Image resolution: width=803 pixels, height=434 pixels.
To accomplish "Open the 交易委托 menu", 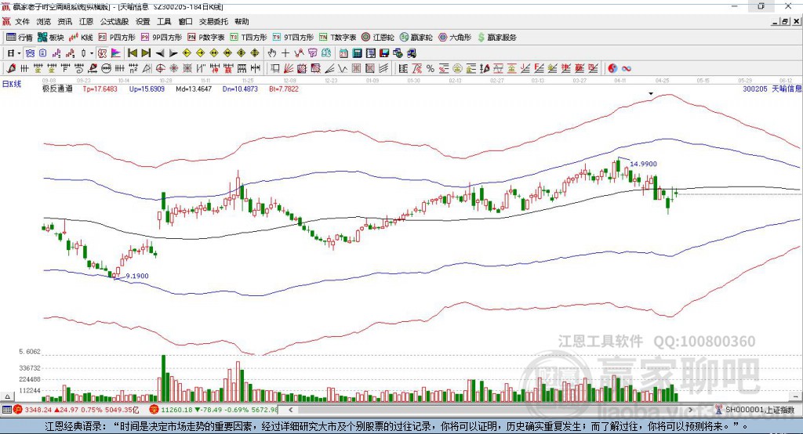I will [x=213, y=21].
